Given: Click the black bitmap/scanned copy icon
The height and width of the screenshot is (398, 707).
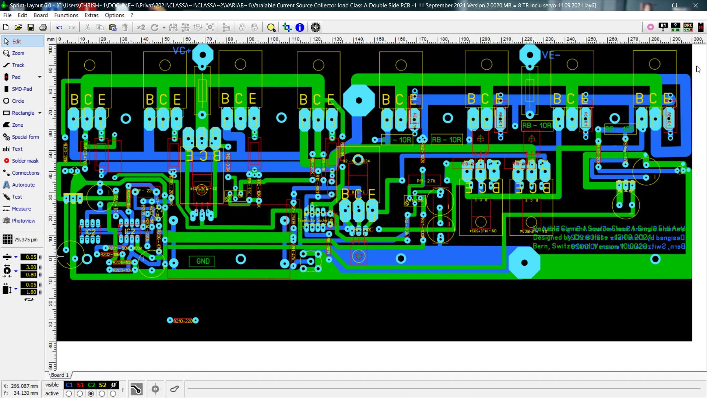Looking at the screenshot, I should (x=316, y=27).
